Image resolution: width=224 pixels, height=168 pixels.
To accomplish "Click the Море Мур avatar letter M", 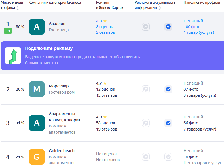I will 37,89.
